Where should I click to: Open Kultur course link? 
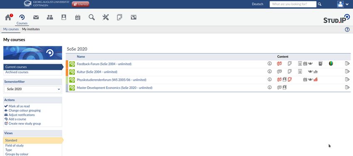[97, 72]
